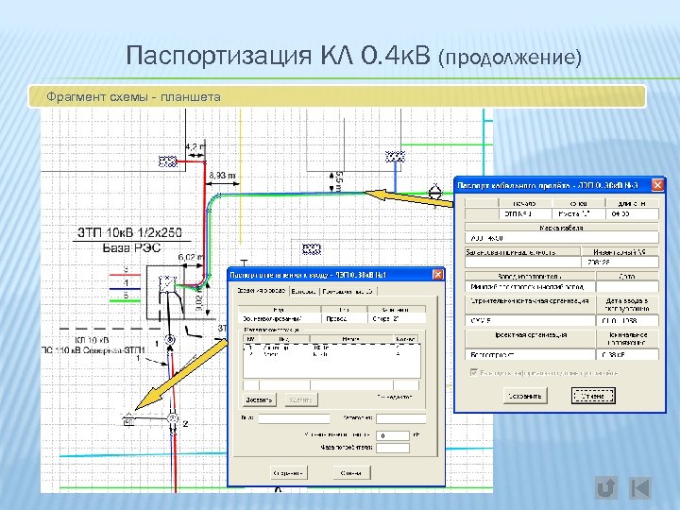The width and height of the screenshot is (680, 510).
Task: Click the right empty field below materials group
Action: coord(400,418)
